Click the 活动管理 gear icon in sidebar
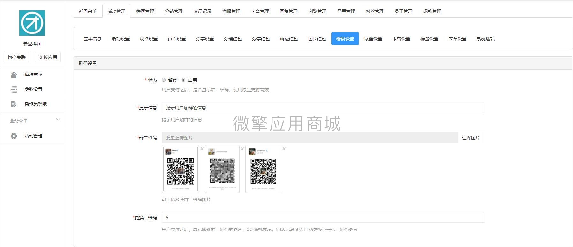 coord(13,136)
